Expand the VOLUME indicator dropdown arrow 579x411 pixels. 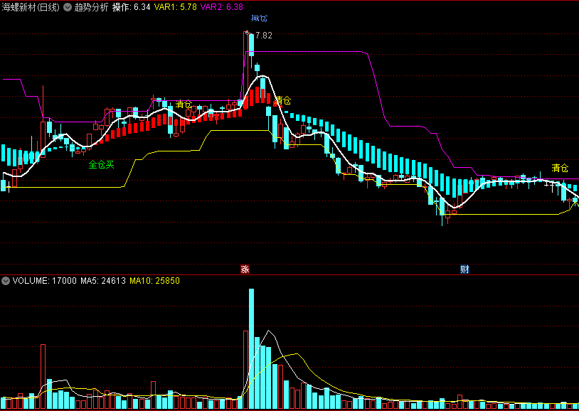coord(5,281)
